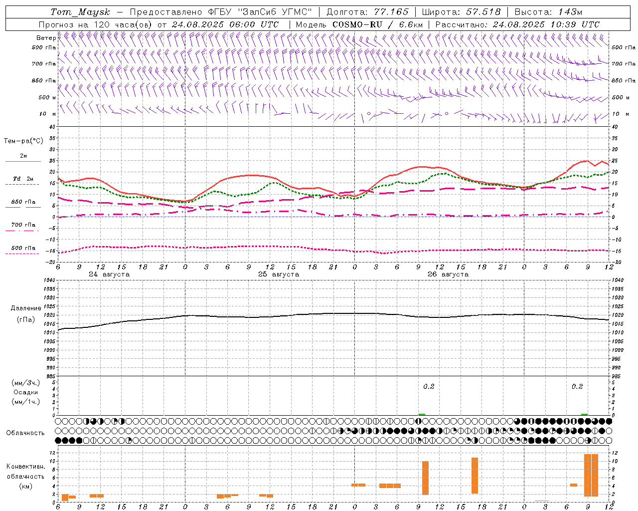638x511 pixels.
Task: Click the Конвективн. convective cloud label
Action: click(x=26, y=467)
